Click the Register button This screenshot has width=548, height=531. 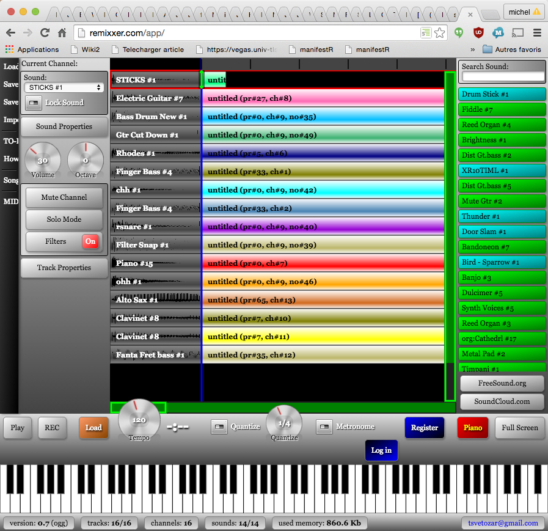424,428
